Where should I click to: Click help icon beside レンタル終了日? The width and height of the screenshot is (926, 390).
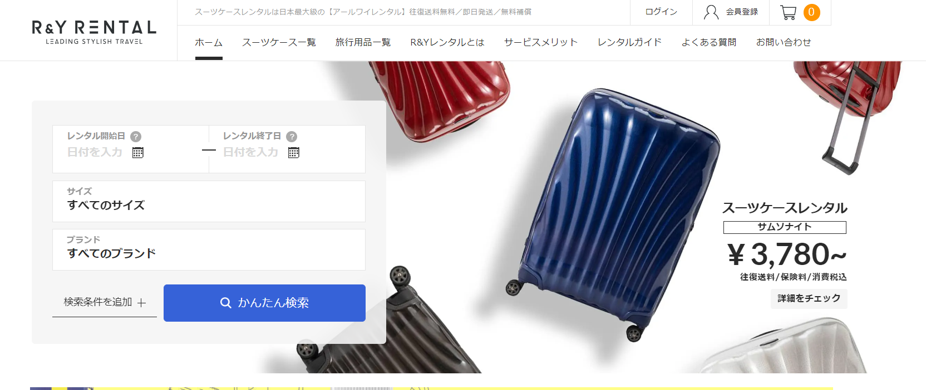pos(292,136)
